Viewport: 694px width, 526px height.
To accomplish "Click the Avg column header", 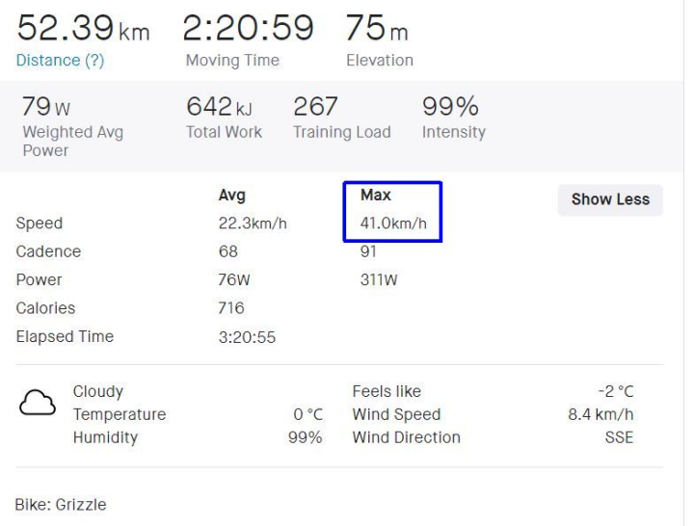I will [231, 196].
